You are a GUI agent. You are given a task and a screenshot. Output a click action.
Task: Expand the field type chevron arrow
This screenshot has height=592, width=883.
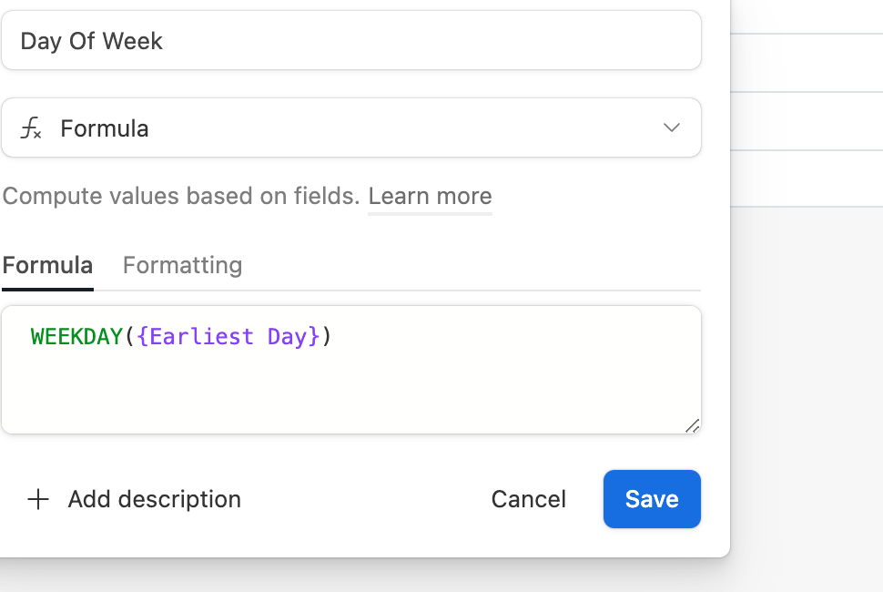click(671, 128)
